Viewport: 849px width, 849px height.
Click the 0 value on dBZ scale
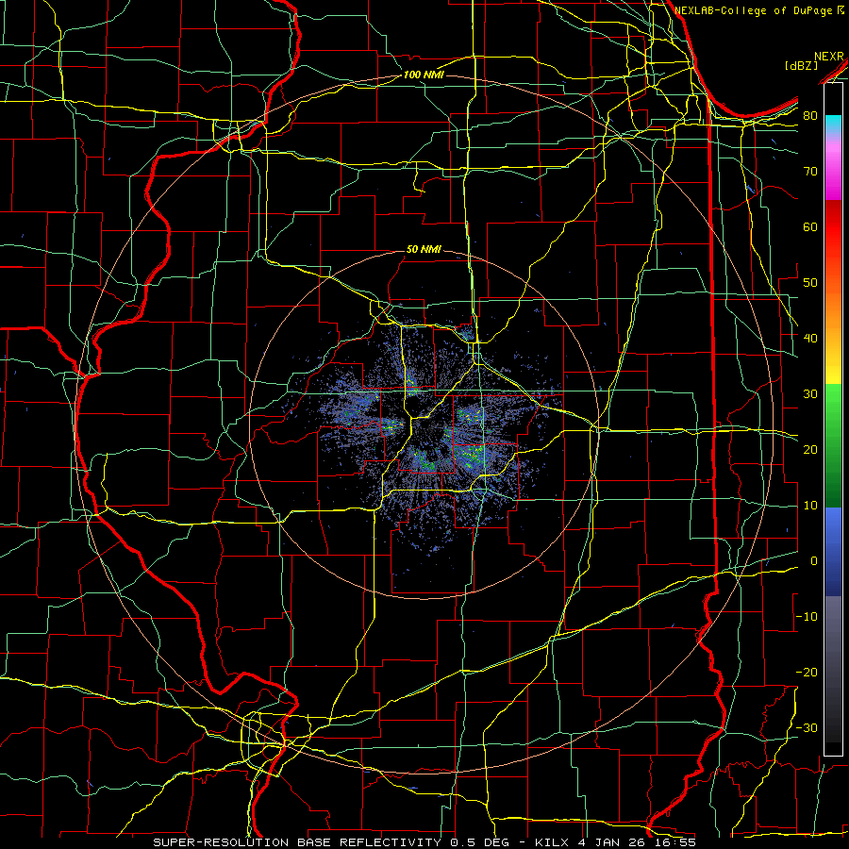[814, 561]
